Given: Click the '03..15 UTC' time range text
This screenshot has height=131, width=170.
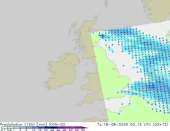Looking at the screenshot, I should tap(141, 125).
